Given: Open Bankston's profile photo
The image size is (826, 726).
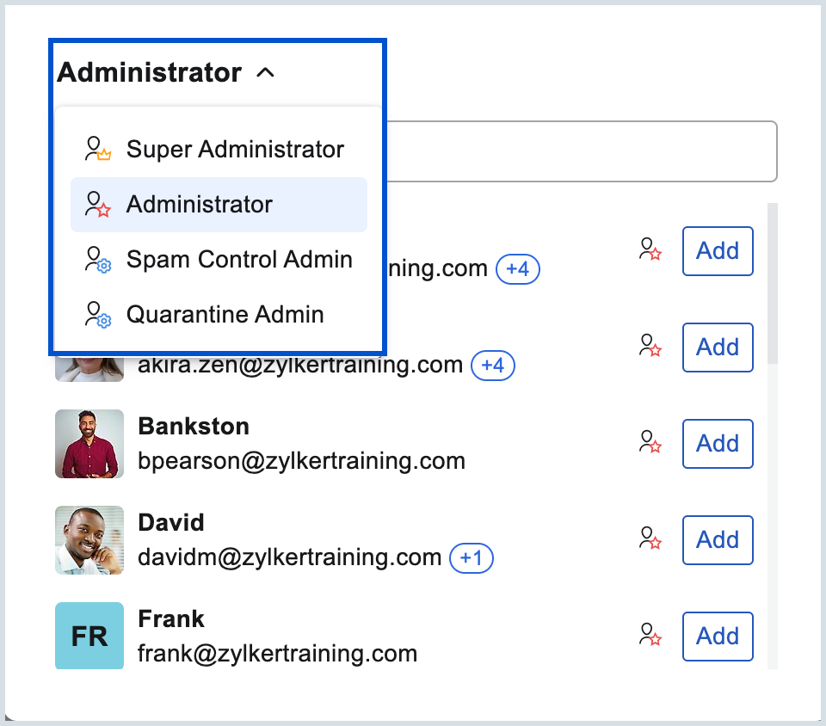Looking at the screenshot, I should (x=89, y=444).
